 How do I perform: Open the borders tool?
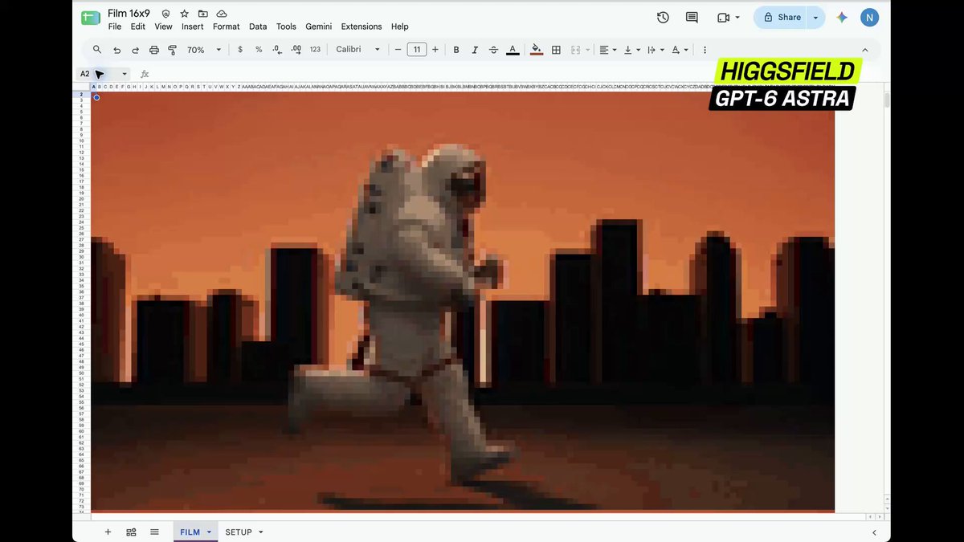[556, 50]
